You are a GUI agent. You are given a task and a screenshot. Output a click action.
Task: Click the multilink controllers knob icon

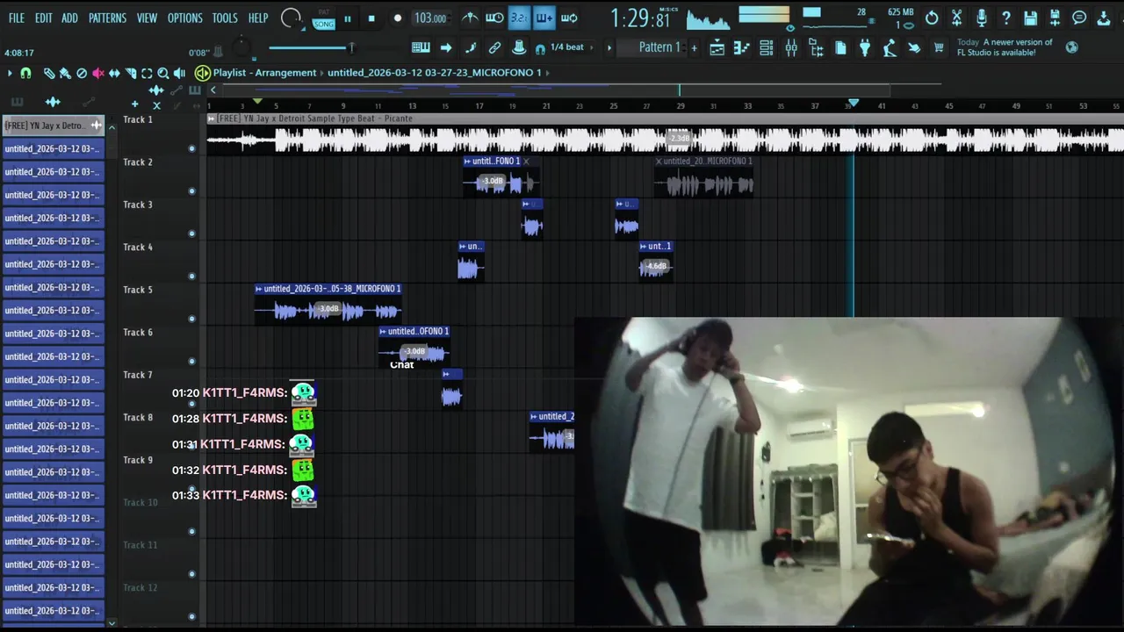pyautogui.click(x=519, y=47)
